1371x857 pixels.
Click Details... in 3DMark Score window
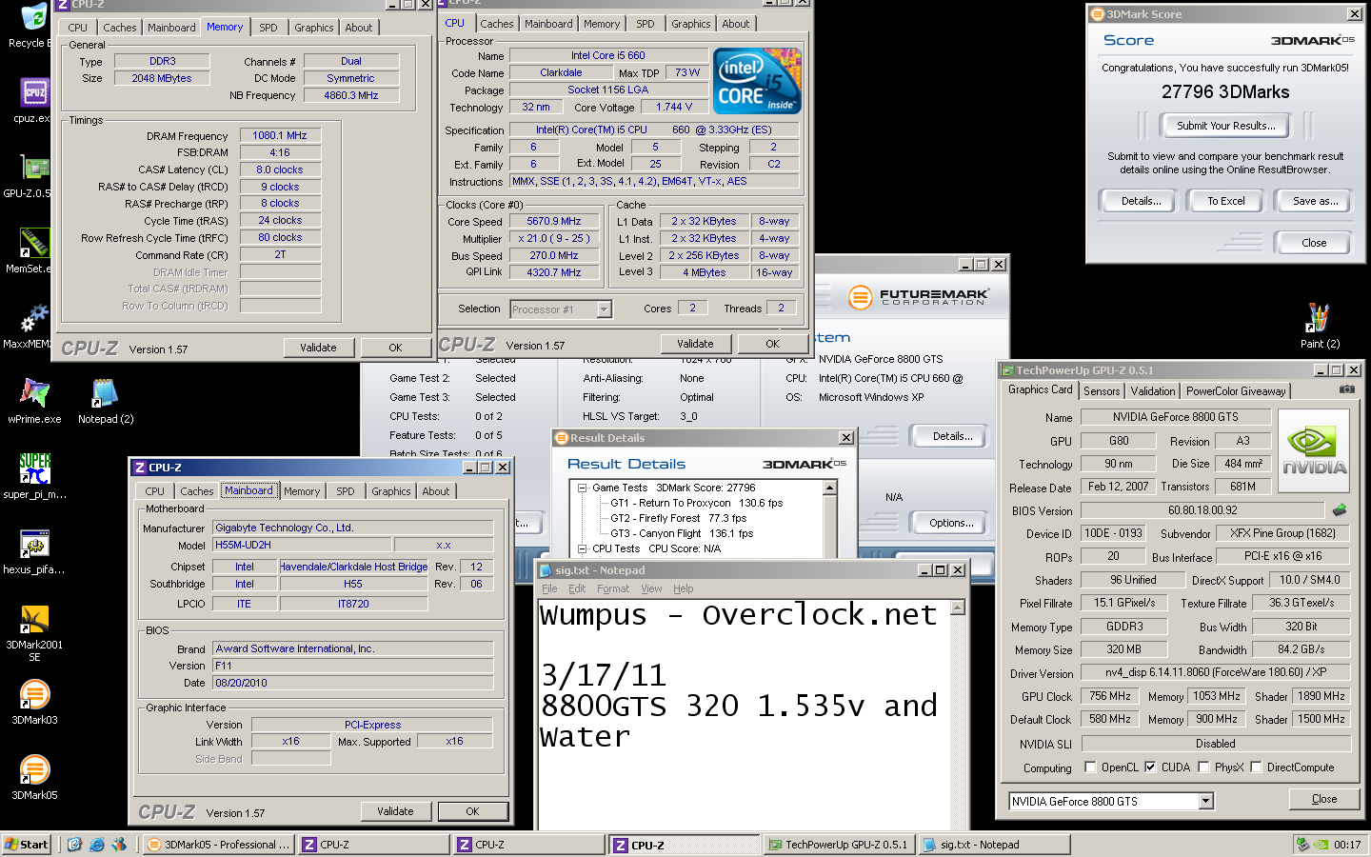coord(1140,201)
